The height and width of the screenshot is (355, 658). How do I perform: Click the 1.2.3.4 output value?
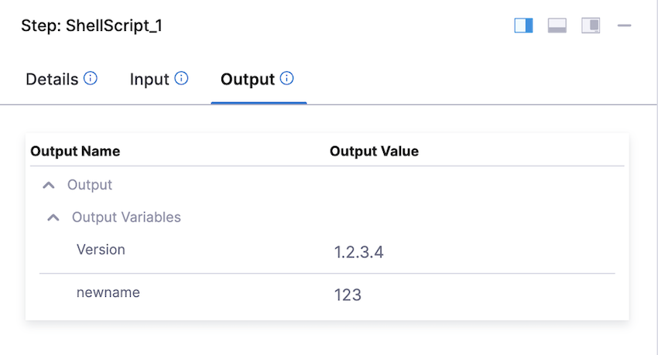coord(358,251)
